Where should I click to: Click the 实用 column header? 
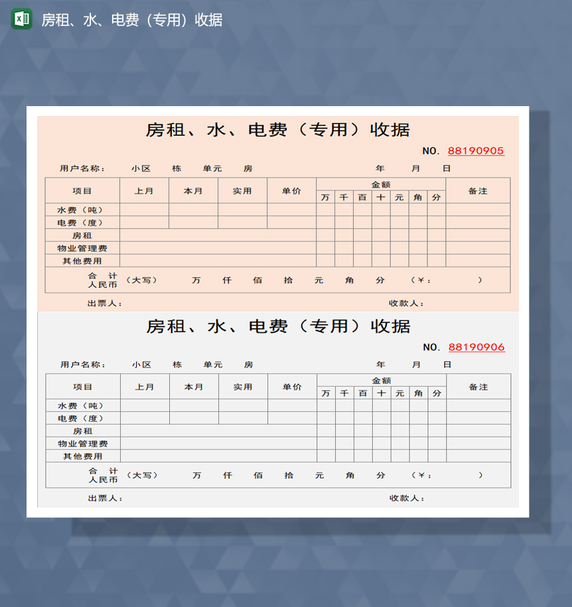click(242, 190)
